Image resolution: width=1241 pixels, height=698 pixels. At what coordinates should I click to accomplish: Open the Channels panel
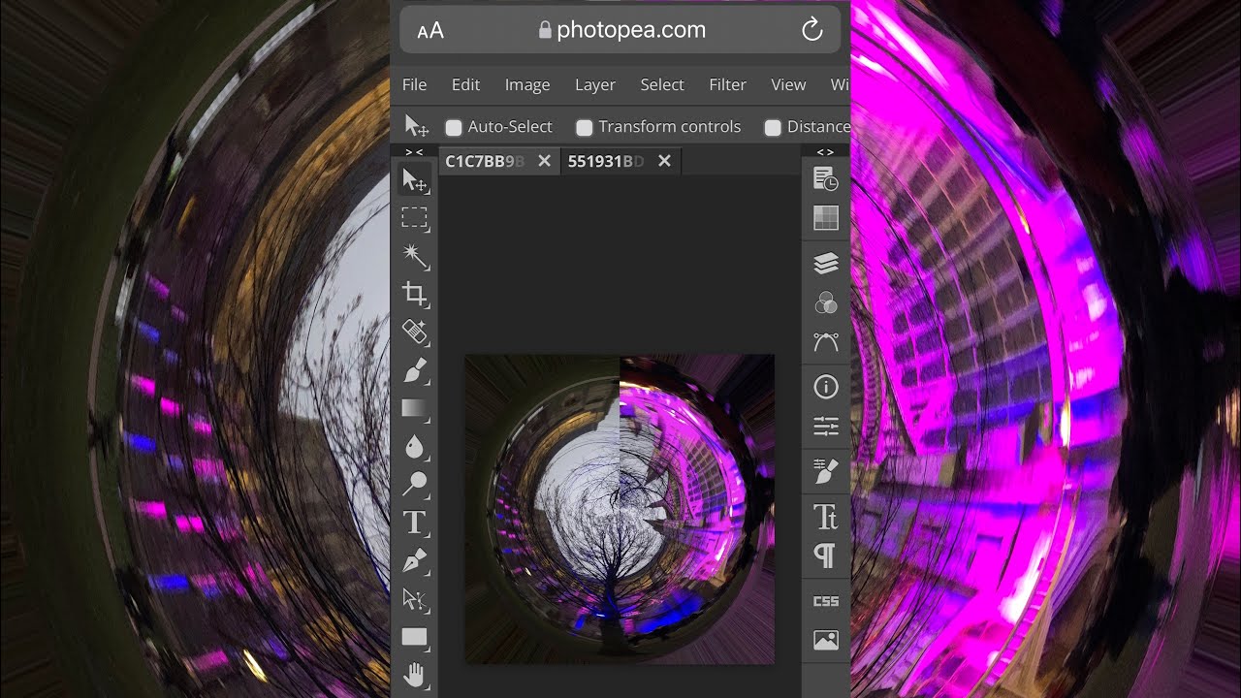pyautogui.click(x=826, y=302)
